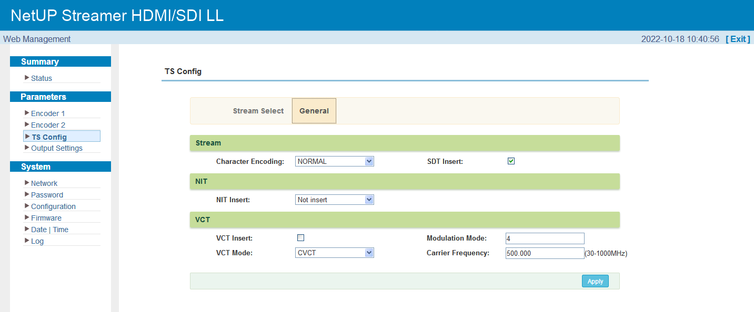The height and width of the screenshot is (312, 754).
Task: Click the NIT section header bar
Action: (405, 181)
